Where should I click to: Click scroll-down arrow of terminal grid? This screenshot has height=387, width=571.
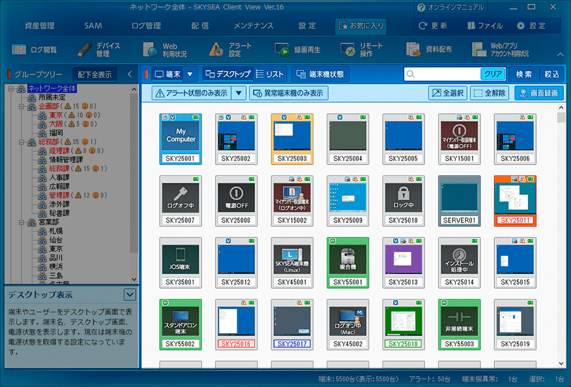(561, 364)
